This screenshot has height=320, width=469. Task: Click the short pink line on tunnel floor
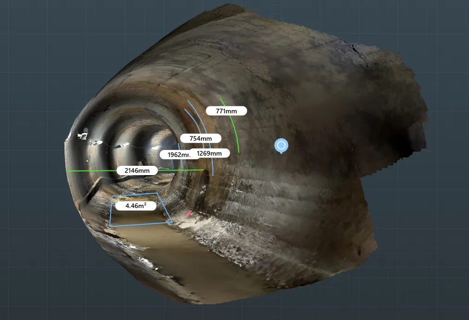click(x=188, y=214)
